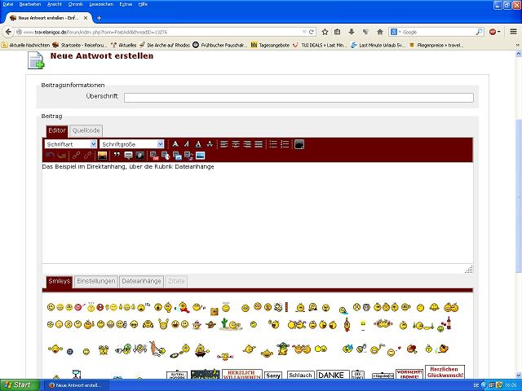This screenshot has height=391, width=522.
Task: Open the Dateianhänge tab
Action: (141, 281)
